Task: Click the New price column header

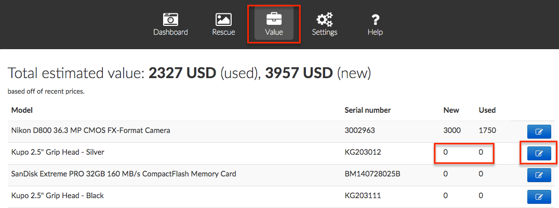Action: click(x=451, y=110)
